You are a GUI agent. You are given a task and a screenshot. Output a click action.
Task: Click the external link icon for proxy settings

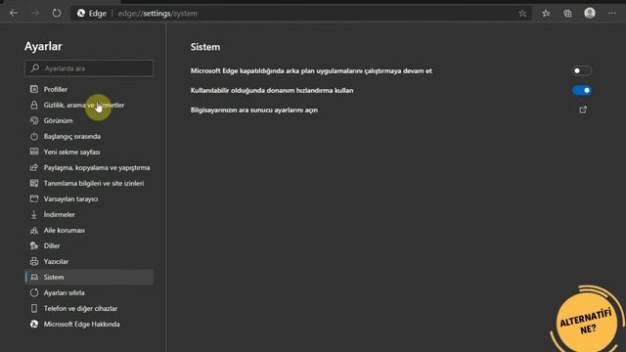point(583,110)
